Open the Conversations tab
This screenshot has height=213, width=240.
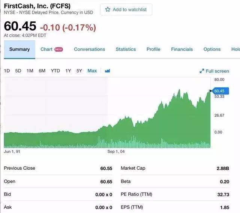tap(90, 49)
